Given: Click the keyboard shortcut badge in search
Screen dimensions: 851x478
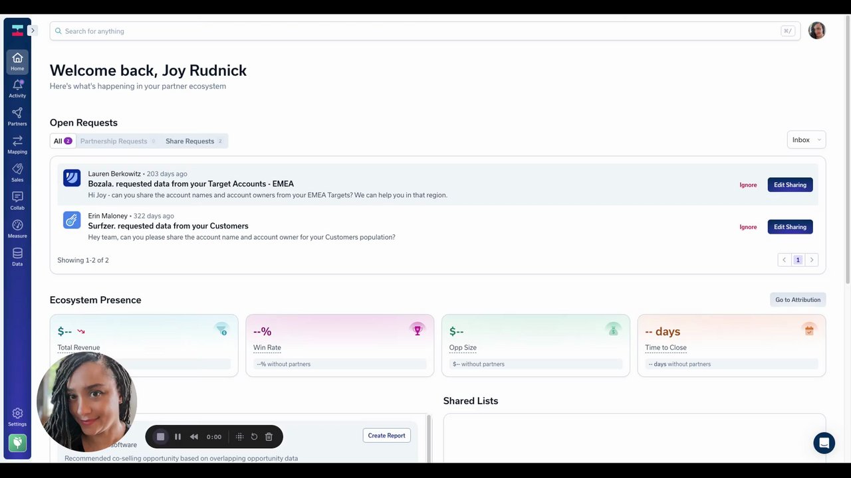Looking at the screenshot, I should tap(788, 31).
